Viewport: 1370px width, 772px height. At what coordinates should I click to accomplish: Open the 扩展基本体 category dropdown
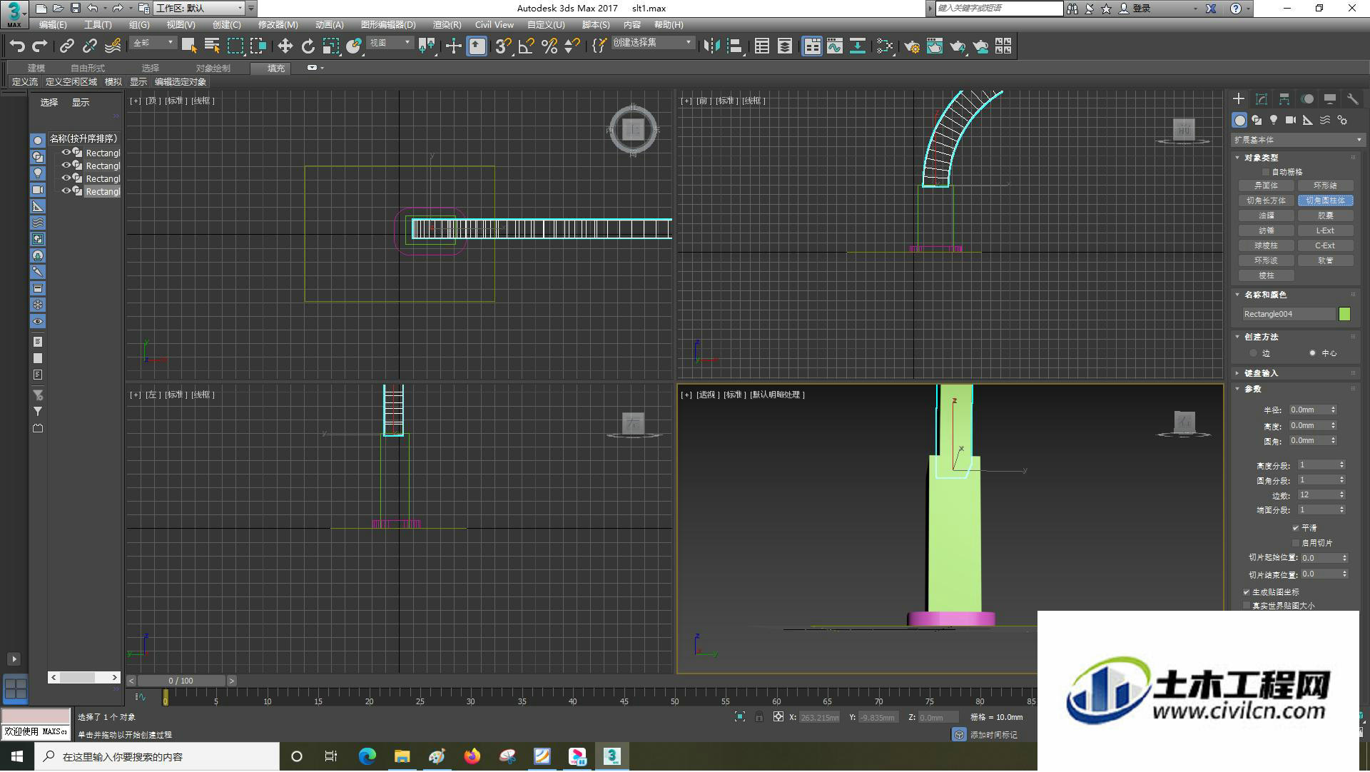coord(1297,140)
